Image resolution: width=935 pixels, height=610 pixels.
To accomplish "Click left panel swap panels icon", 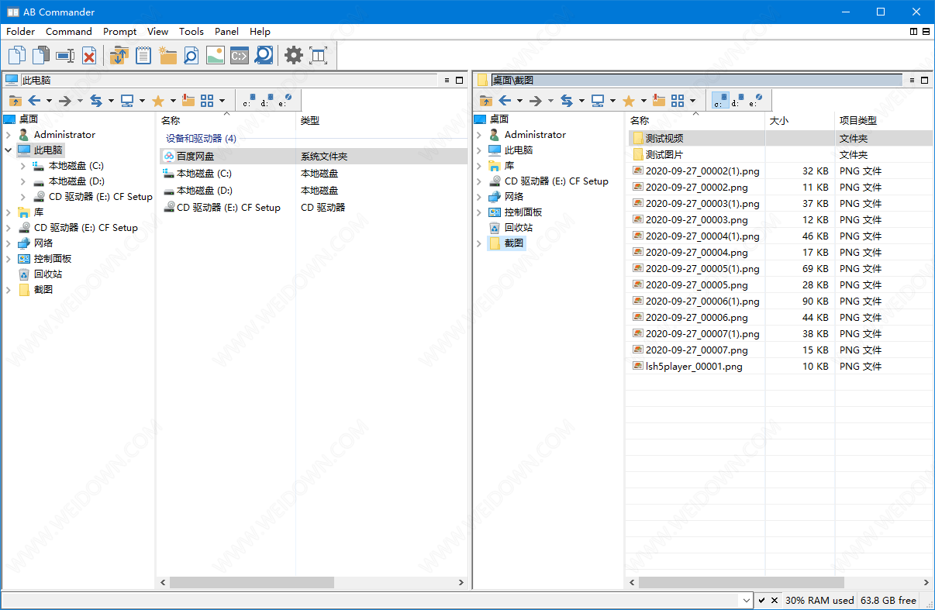I will tap(96, 101).
